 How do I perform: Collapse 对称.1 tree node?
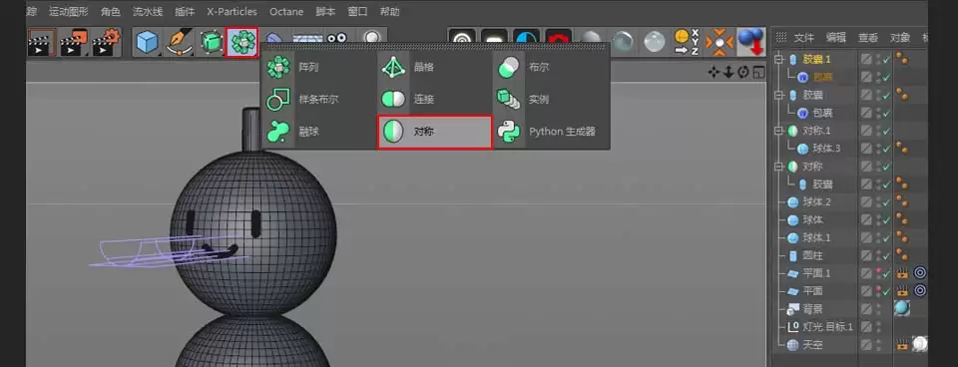pos(779,131)
